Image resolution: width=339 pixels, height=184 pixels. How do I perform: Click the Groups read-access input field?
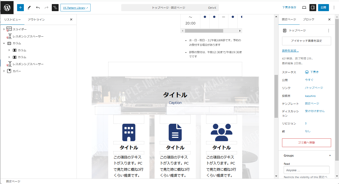click(x=306, y=170)
